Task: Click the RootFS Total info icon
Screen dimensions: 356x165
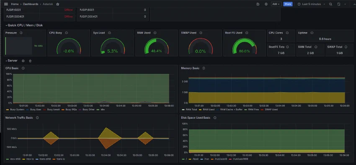Action: (287, 47)
